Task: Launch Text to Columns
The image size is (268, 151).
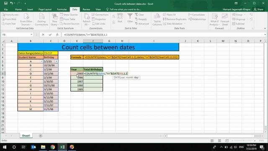Action: 157,20
